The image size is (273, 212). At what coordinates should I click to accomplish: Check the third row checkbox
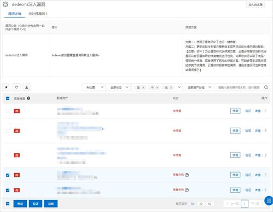8,155
